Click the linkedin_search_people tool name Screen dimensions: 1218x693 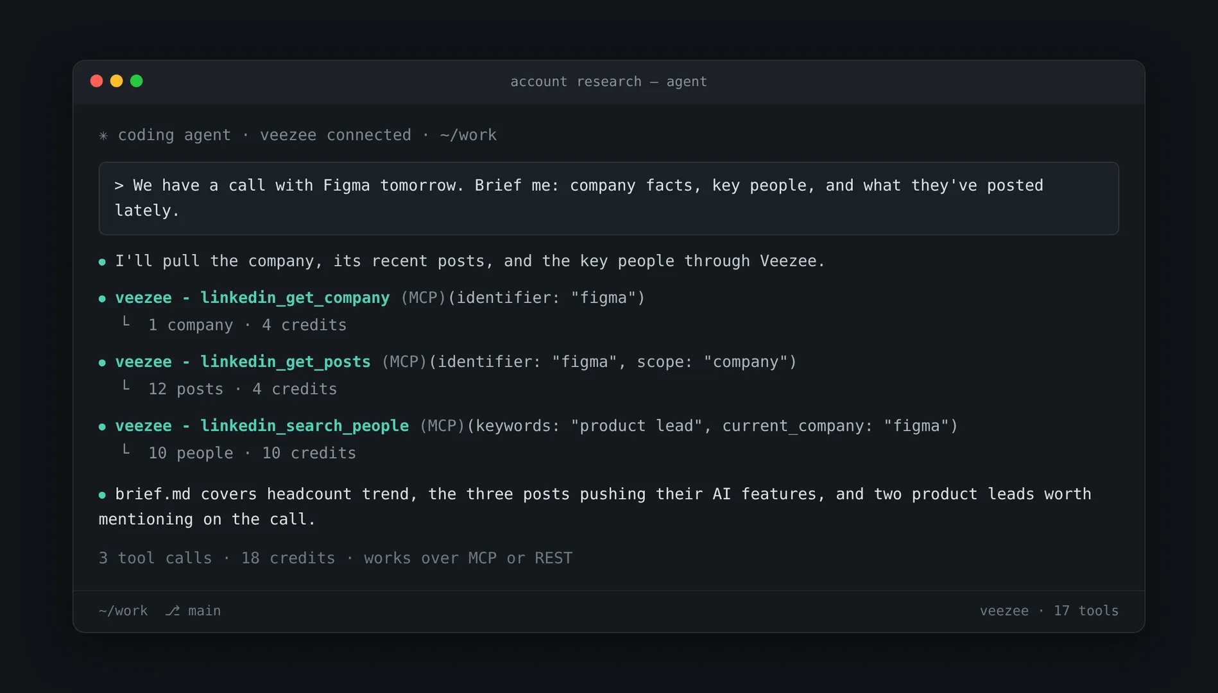(305, 426)
